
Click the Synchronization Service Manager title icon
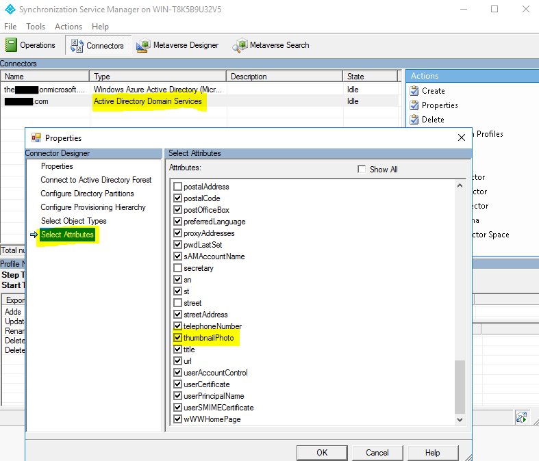10,10
